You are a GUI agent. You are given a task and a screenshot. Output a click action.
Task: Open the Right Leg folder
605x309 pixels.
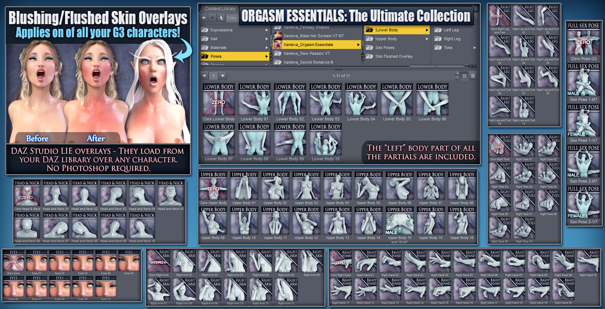[x=455, y=39]
